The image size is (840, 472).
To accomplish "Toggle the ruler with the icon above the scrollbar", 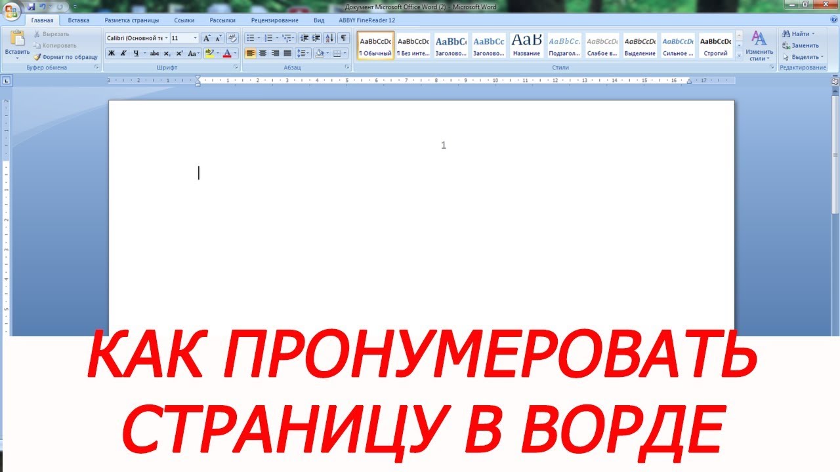I will pyautogui.click(x=835, y=81).
